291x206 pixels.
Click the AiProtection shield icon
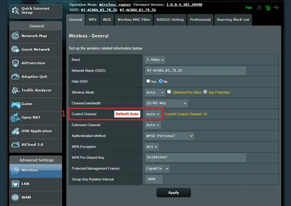click(x=15, y=63)
